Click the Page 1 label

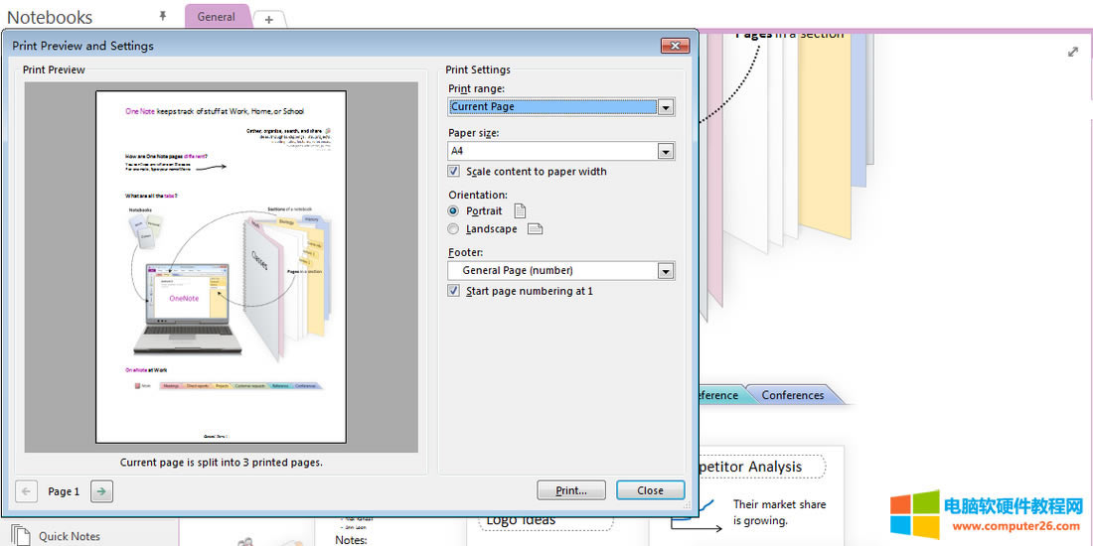(x=64, y=491)
